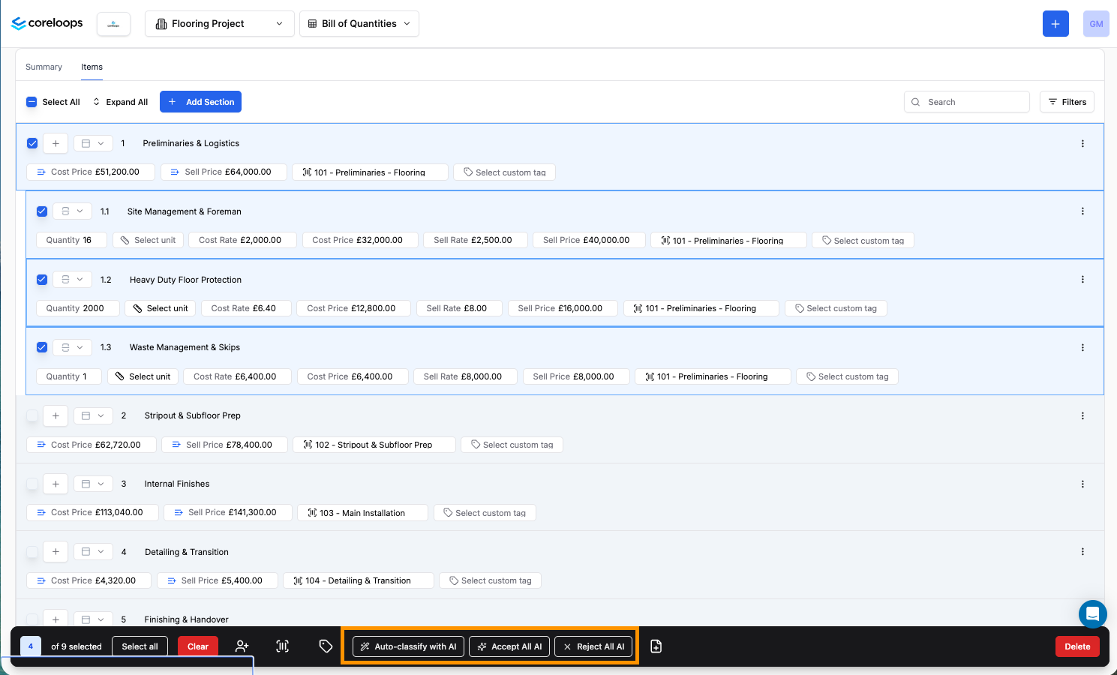Edit Cost Rate £6.40 for Heavy Duty Floor Protection

click(246, 308)
